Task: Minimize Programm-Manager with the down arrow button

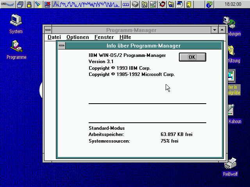Action: pyautogui.click(x=214, y=30)
